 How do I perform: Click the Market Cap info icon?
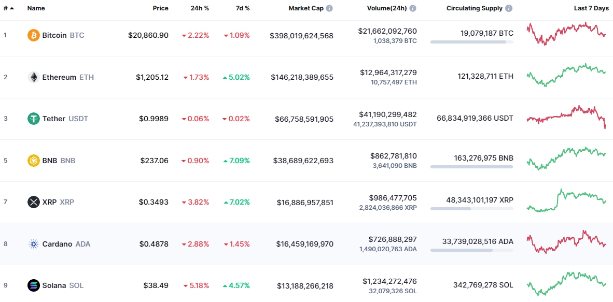point(329,8)
